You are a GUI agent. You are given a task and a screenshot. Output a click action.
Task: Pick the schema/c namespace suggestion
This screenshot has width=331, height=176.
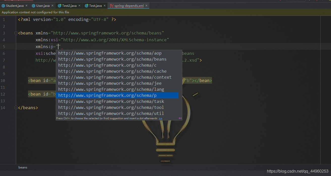tap(117, 65)
